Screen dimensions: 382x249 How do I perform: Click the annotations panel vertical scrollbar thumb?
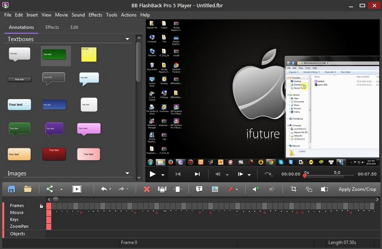pos(139,62)
